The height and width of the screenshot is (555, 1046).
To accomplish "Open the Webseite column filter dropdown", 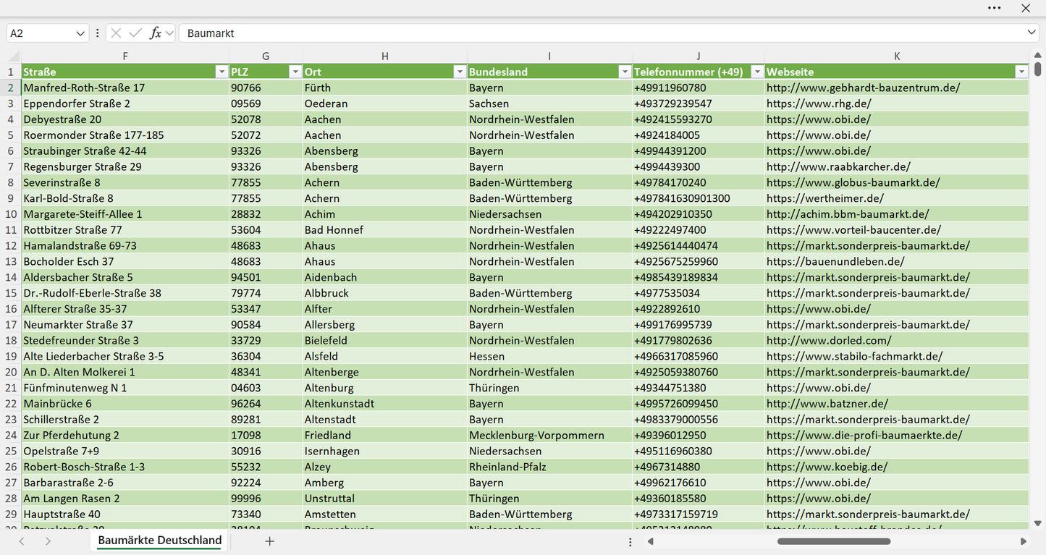I will (1021, 72).
